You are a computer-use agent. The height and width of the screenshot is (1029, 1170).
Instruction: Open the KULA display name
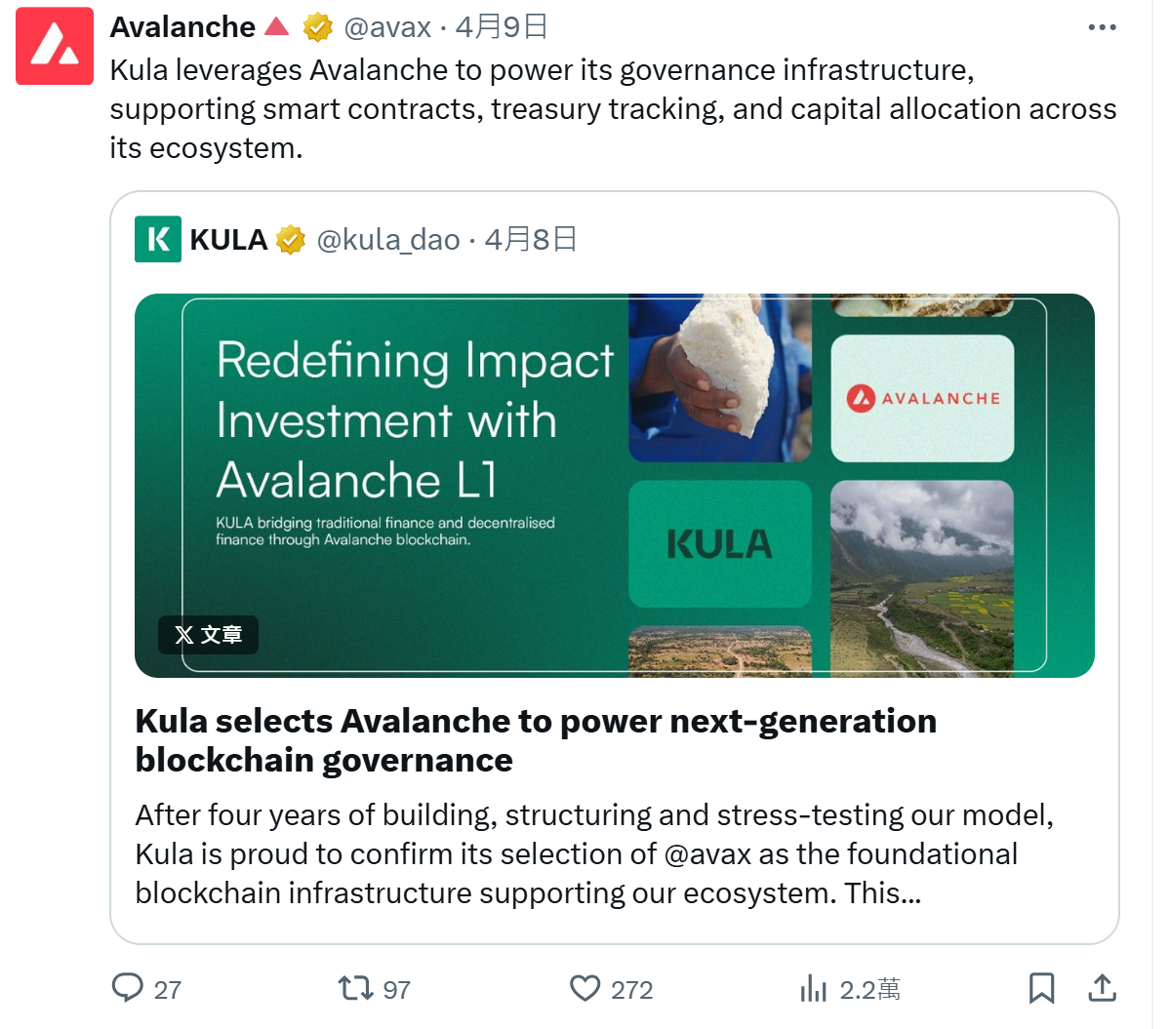[x=228, y=240]
